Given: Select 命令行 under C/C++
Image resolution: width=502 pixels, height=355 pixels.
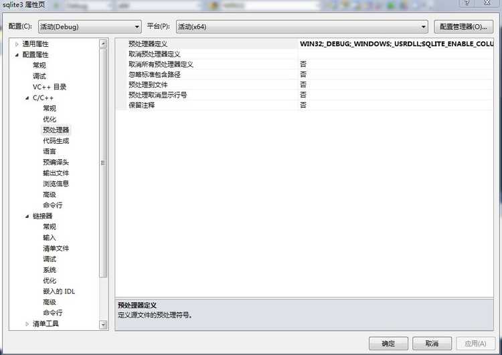Looking at the screenshot, I should tap(53, 205).
